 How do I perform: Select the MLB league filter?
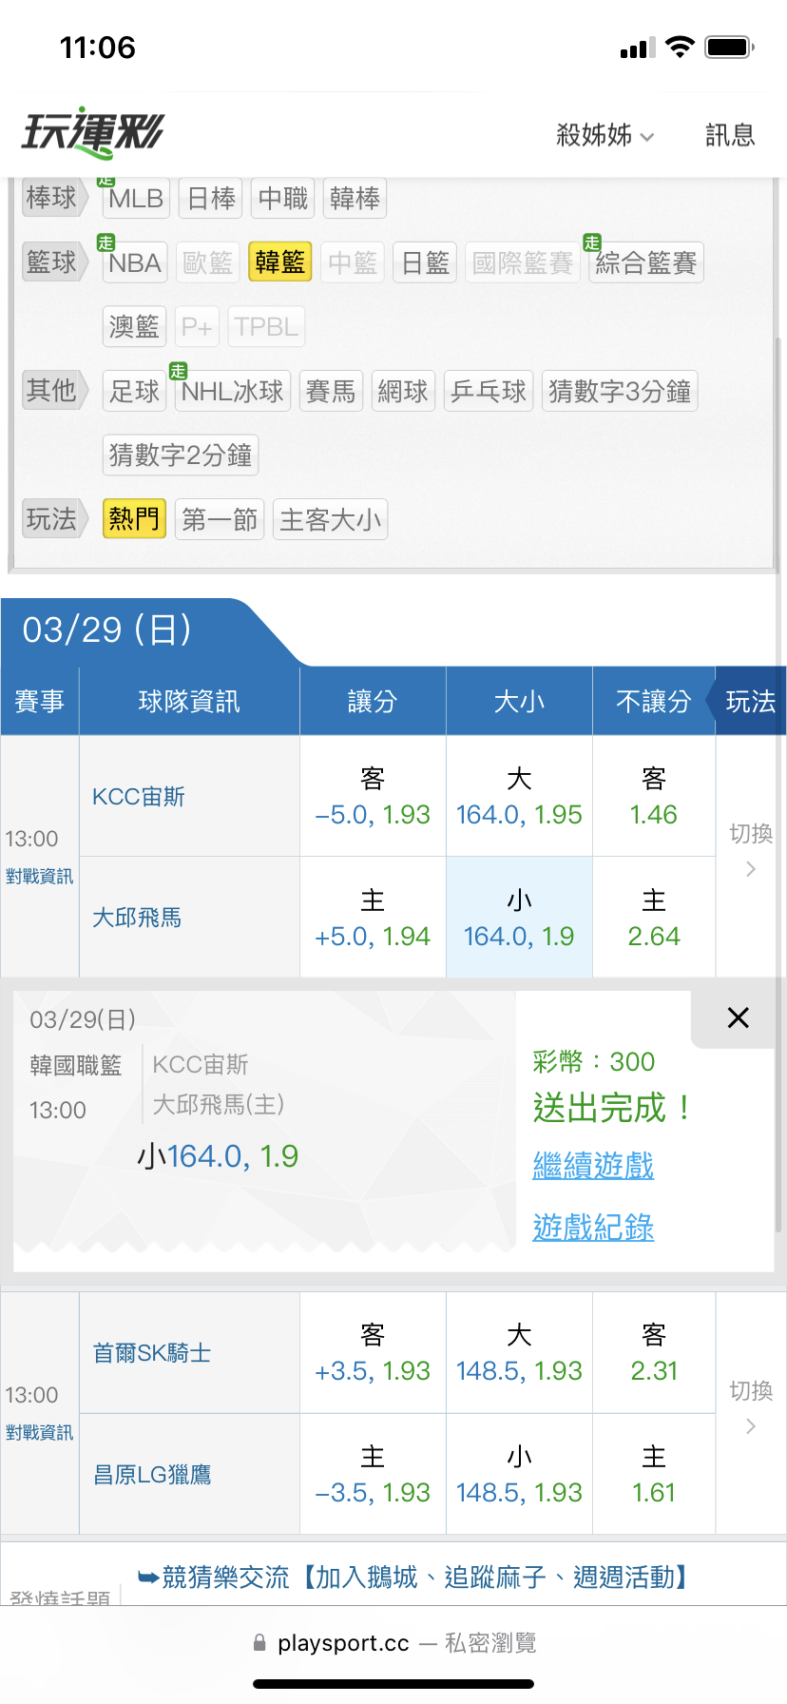pos(136,198)
